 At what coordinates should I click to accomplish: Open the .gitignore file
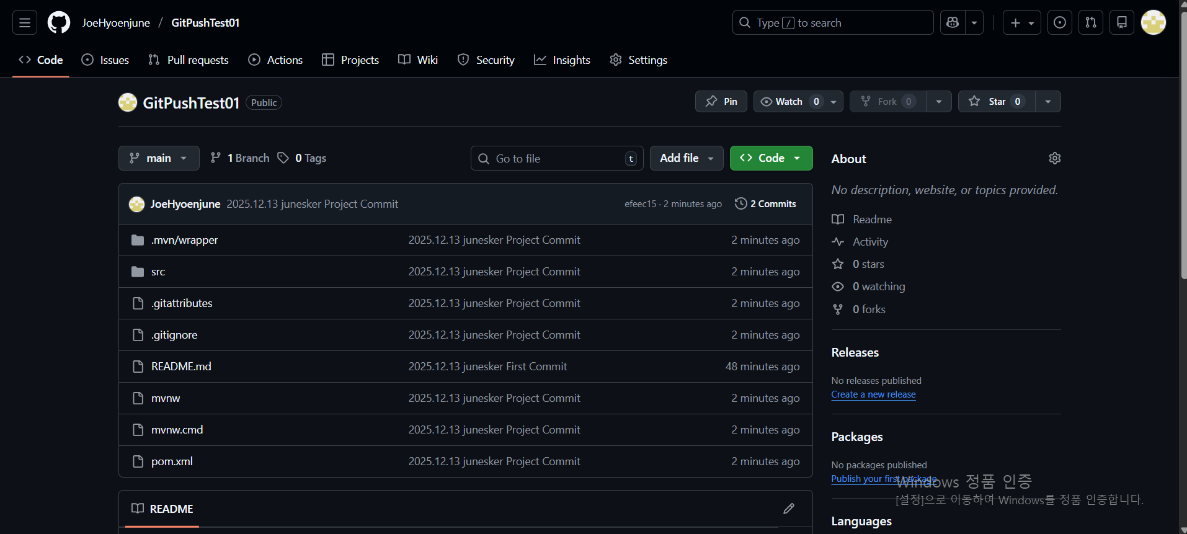click(174, 335)
